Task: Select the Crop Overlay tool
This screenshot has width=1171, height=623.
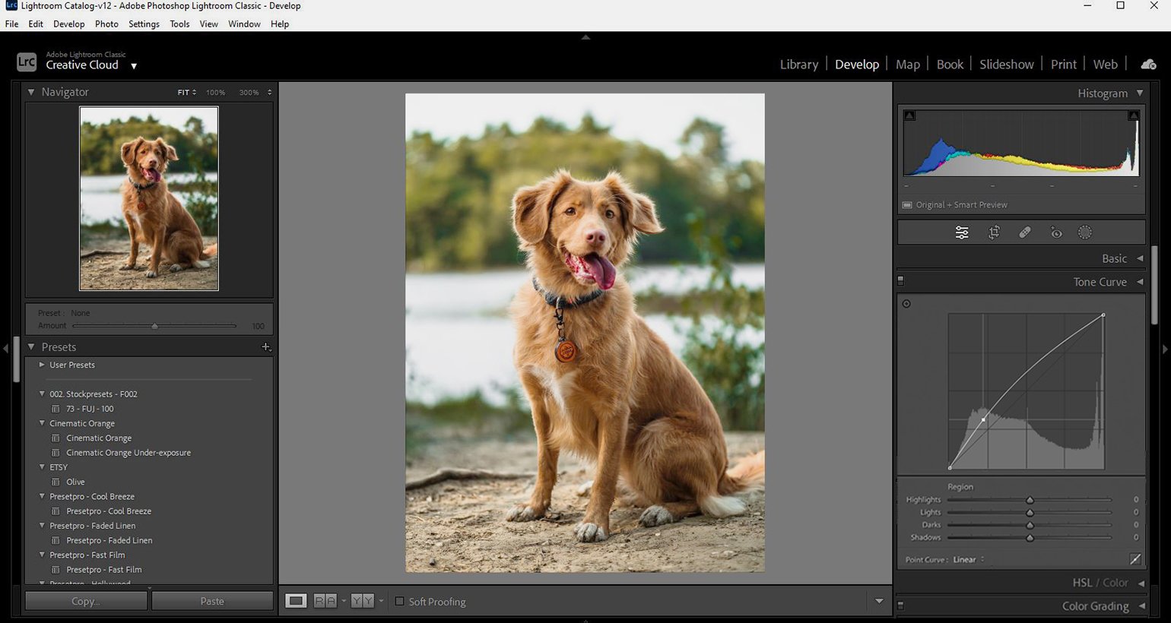Action: [994, 233]
